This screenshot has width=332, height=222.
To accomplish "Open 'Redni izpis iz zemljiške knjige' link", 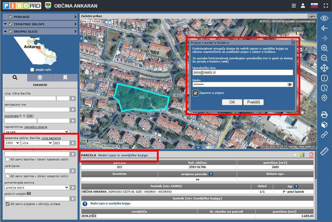I will point(123,155).
